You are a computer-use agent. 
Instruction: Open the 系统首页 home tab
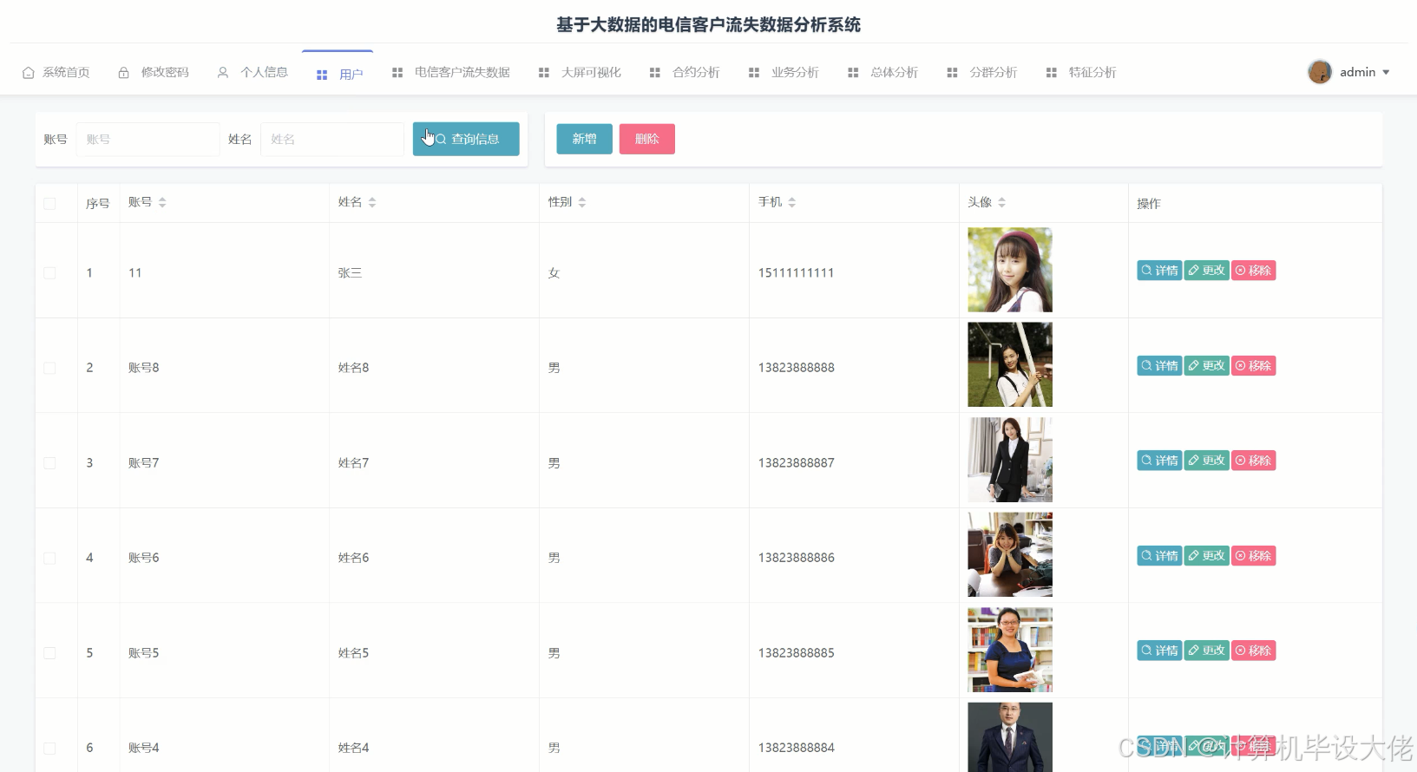[x=56, y=73]
